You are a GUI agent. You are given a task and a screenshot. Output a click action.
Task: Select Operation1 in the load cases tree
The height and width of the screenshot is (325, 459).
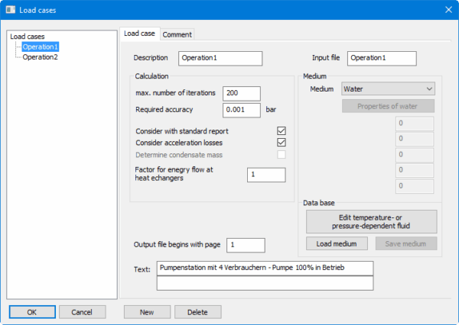(x=40, y=47)
